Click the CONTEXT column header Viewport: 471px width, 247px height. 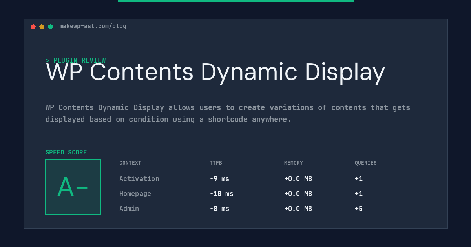130,163
